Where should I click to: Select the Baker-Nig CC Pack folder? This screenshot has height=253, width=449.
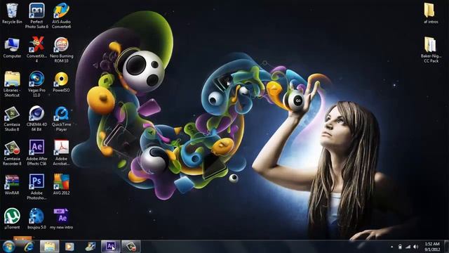click(431, 50)
